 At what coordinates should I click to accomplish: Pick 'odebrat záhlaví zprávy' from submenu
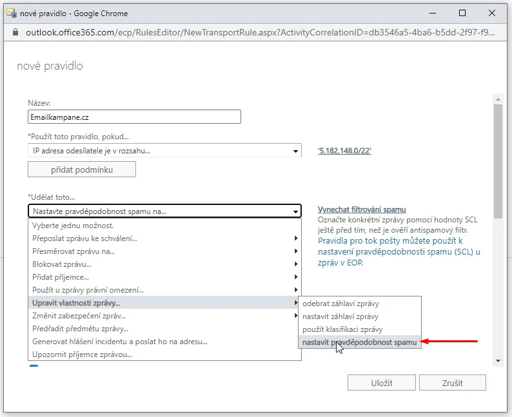[360, 304]
